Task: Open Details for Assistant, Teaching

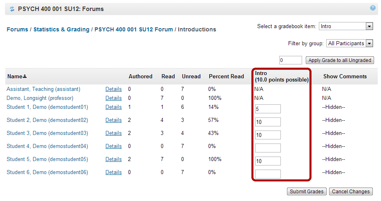Action: [114, 89]
